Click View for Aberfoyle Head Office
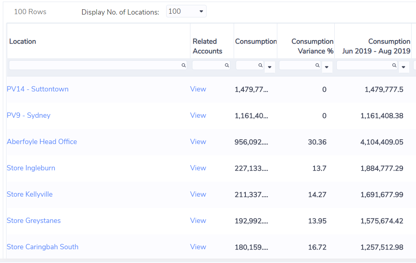The image size is (416, 263). point(198,142)
